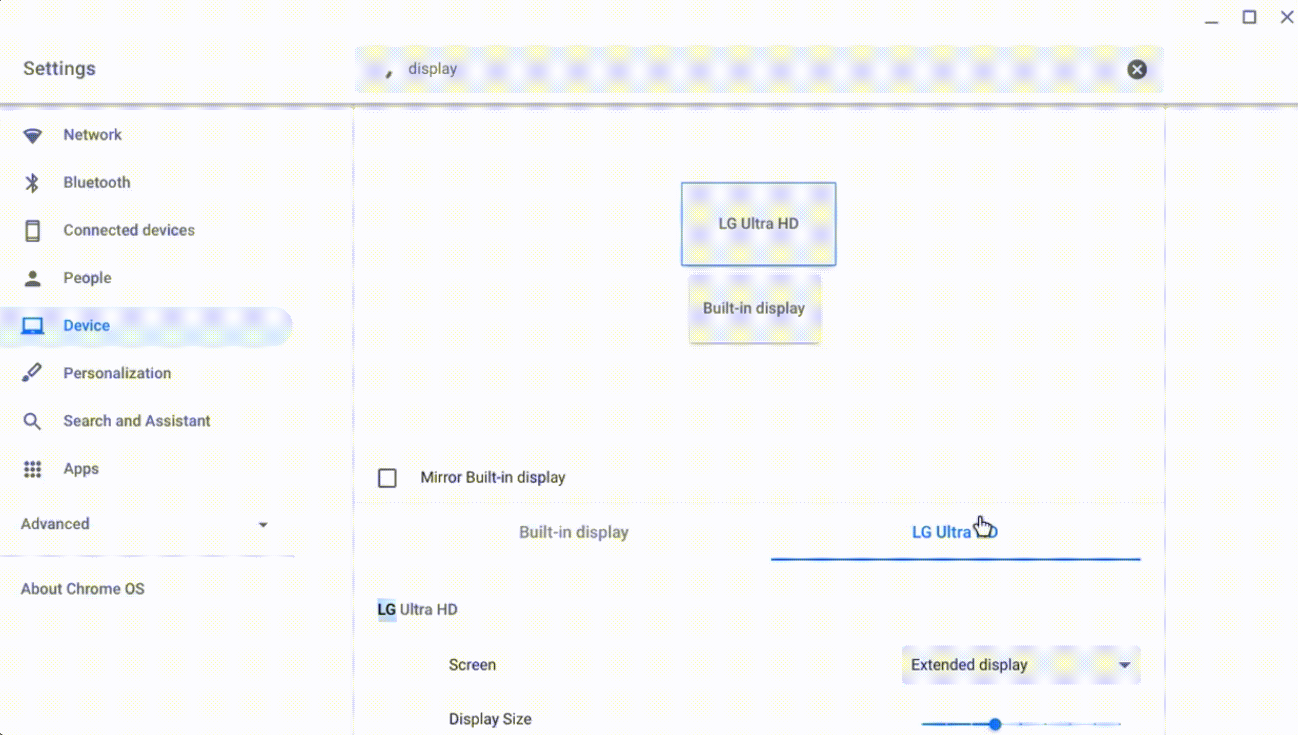The width and height of the screenshot is (1298, 735).
Task: Click the Device laptop icon
Action: point(32,326)
